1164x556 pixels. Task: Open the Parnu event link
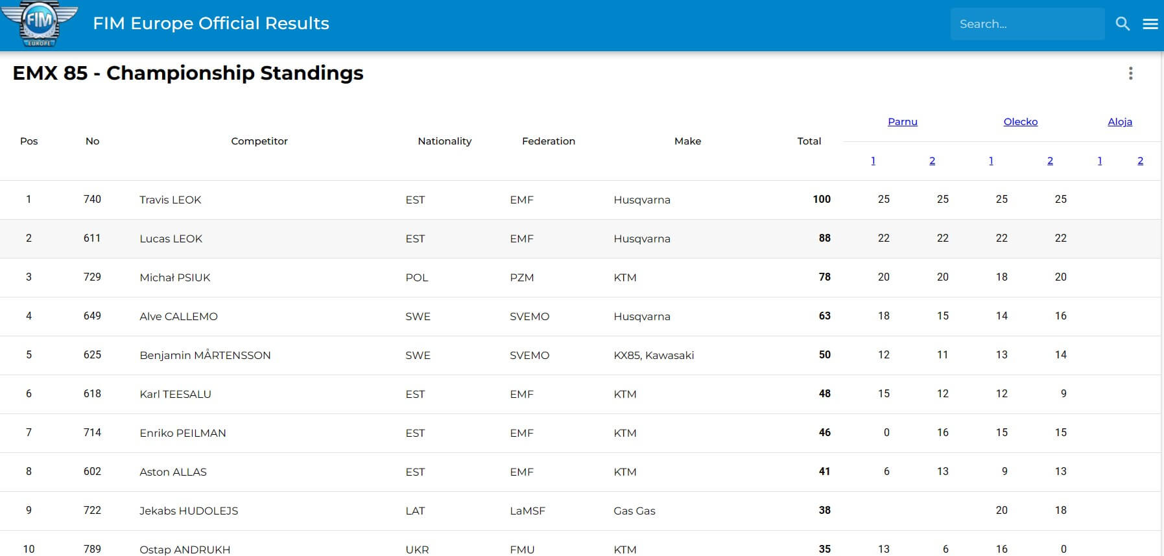click(x=903, y=122)
